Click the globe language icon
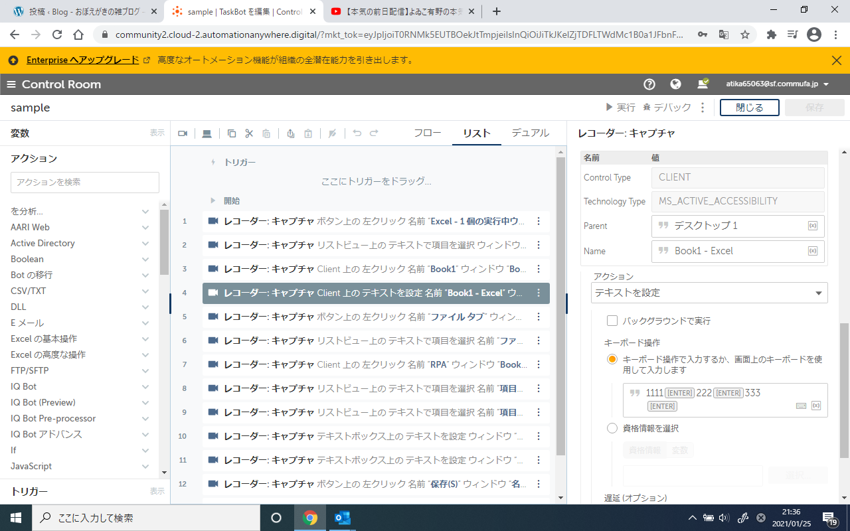 coord(675,84)
